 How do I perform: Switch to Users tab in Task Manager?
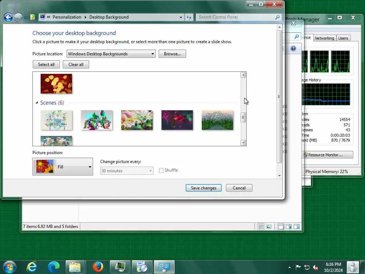point(343,38)
